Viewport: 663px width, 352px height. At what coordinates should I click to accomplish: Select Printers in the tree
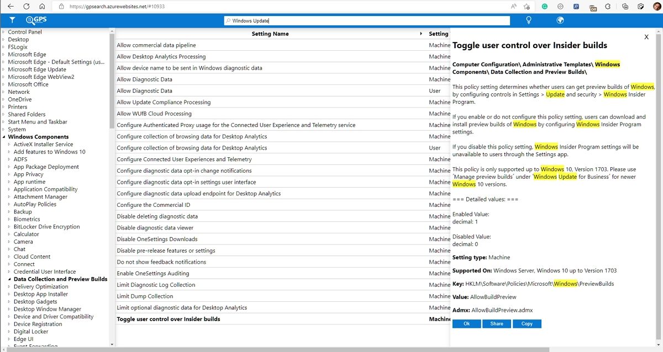[18, 107]
